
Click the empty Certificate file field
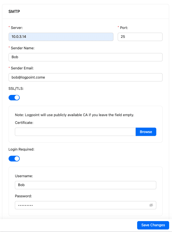(75, 132)
